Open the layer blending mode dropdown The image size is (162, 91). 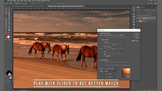pos(142,13)
